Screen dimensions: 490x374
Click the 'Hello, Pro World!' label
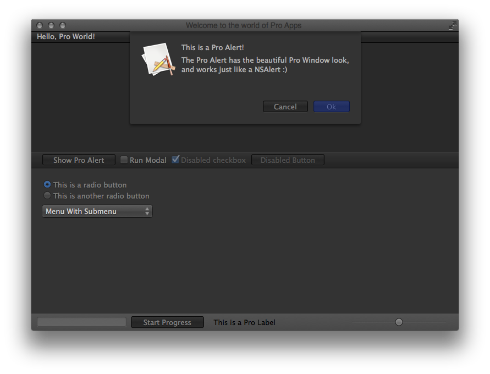point(65,36)
